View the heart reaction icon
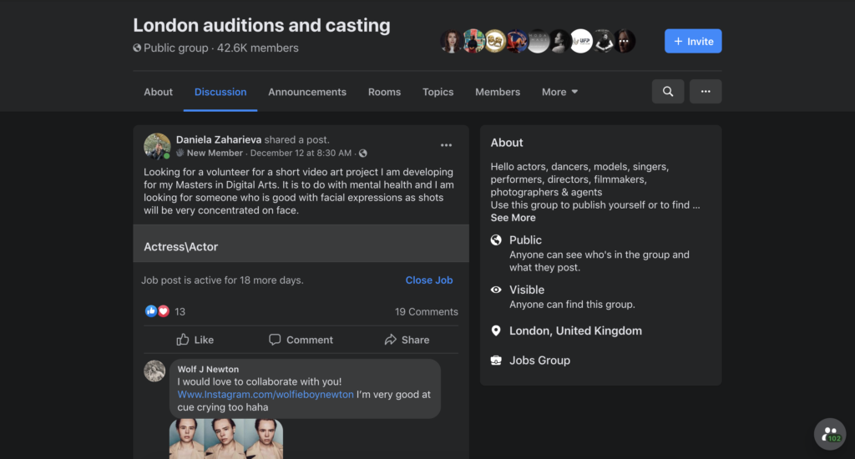The height and width of the screenshot is (459, 855). coord(163,311)
